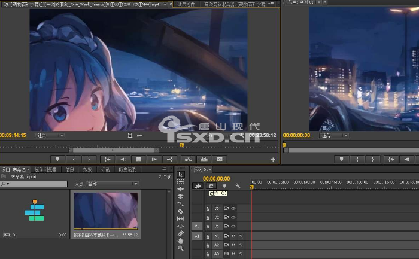Screen dimensions: 419x259
Task: Select the Rate Stretch tool
Action: click(x=180, y=204)
